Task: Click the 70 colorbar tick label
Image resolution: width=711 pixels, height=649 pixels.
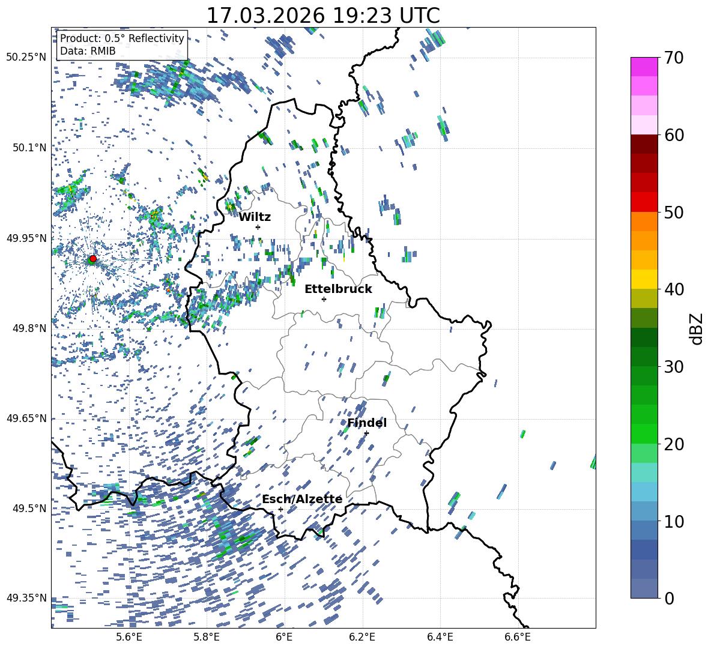Action: (x=674, y=58)
